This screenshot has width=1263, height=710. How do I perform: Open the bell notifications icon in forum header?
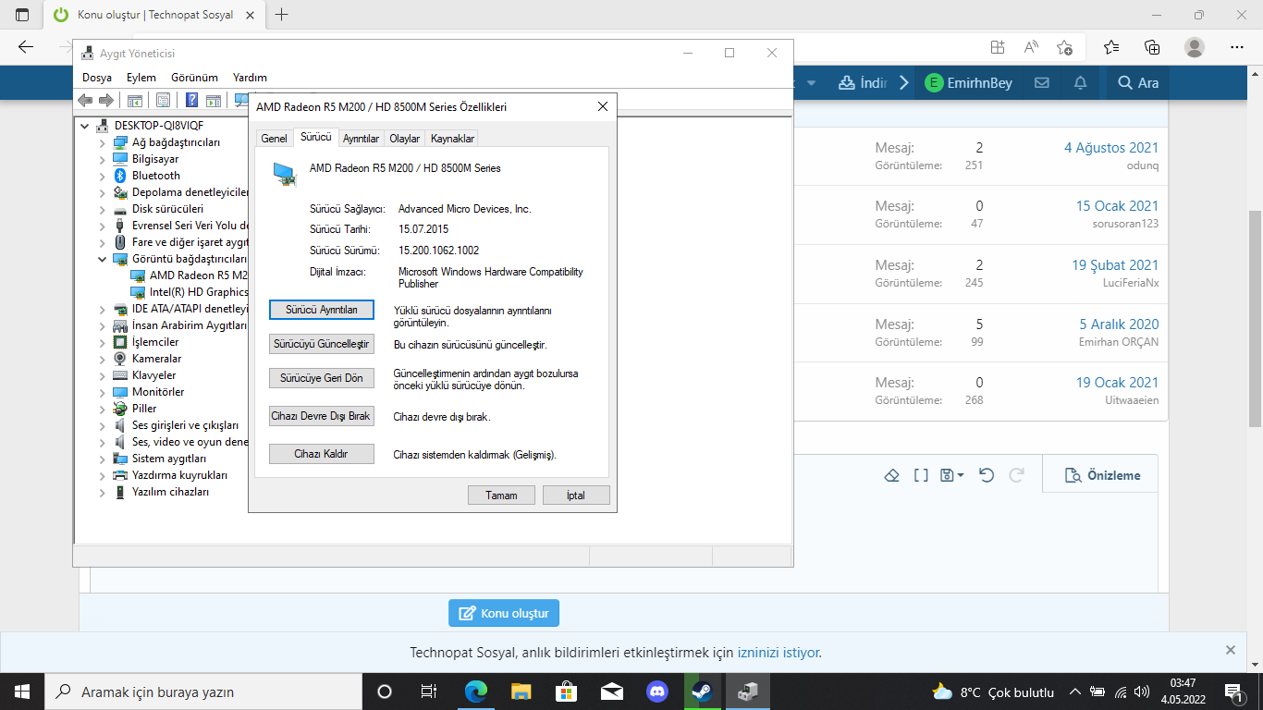1080,83
